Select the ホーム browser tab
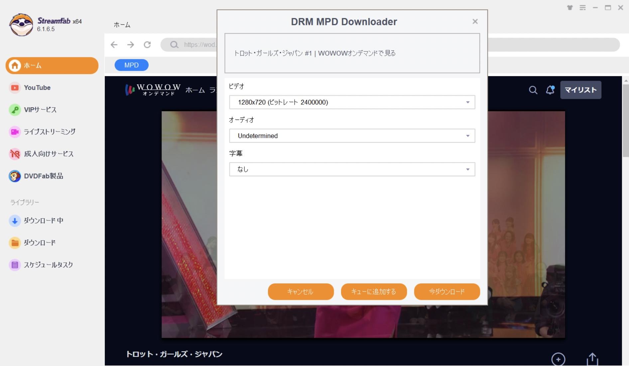 pos(122,25)
